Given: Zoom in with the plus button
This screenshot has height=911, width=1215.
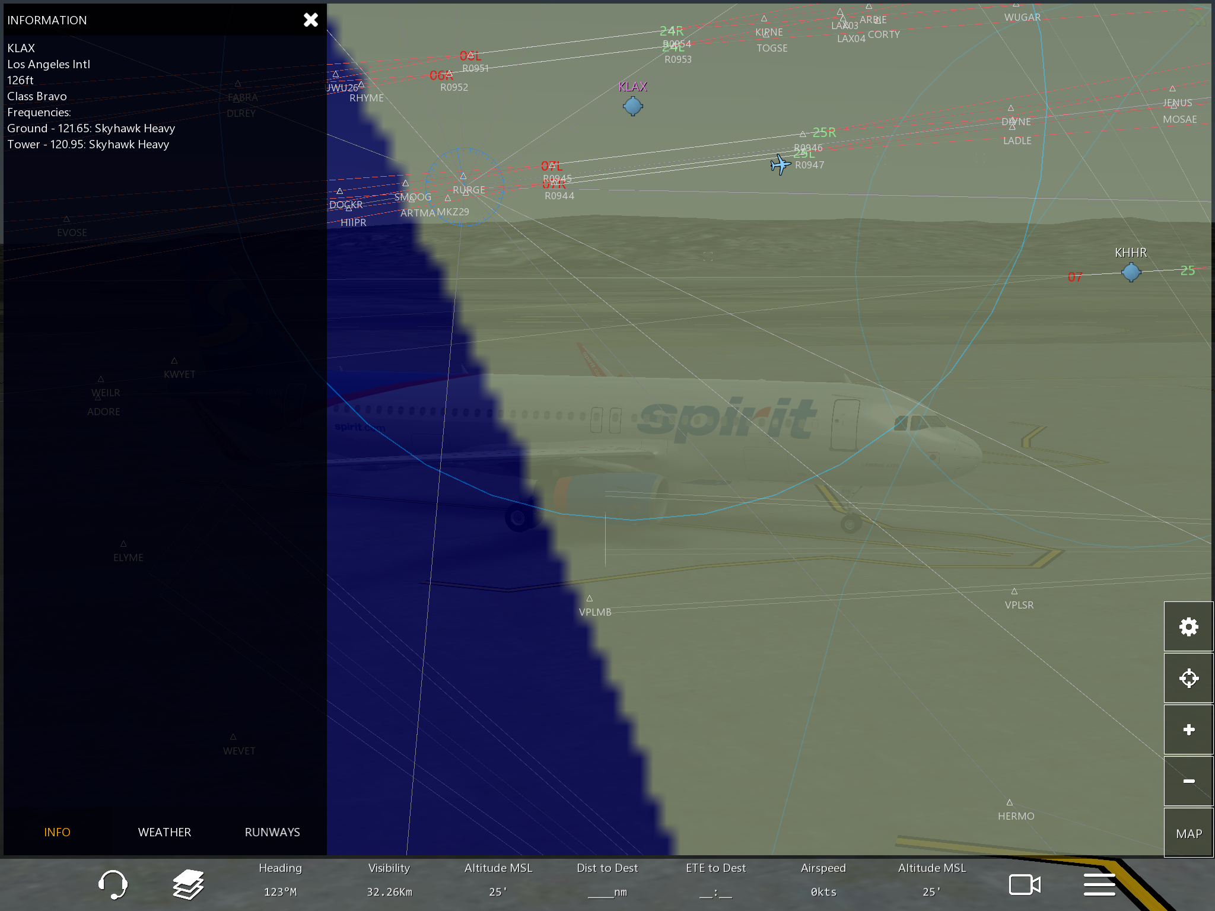Looking at the screenshot, I should coord(1188,730).
